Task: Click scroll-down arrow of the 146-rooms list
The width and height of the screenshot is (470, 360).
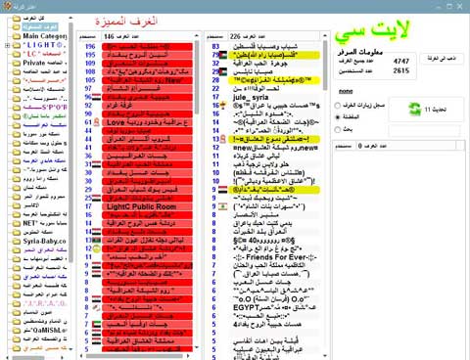Action: (197, 347)
